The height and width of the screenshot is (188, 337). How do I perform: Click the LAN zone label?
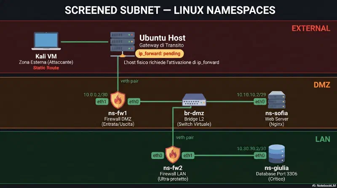click(323, 139)
